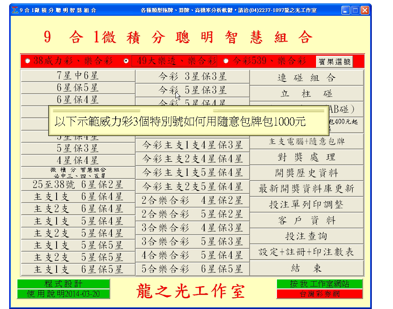Open 設定+註冊+印注數表
393x309 pixels.
(306, 252)
